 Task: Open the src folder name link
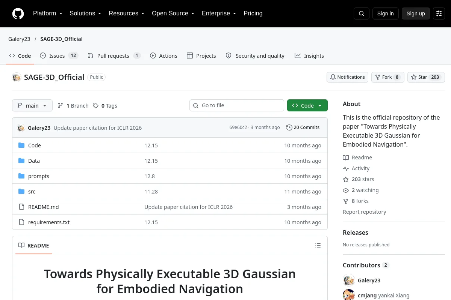pos(32,192)
